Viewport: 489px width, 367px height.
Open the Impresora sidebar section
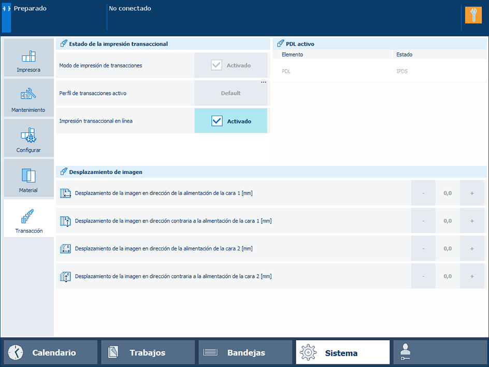coord(28,58)
